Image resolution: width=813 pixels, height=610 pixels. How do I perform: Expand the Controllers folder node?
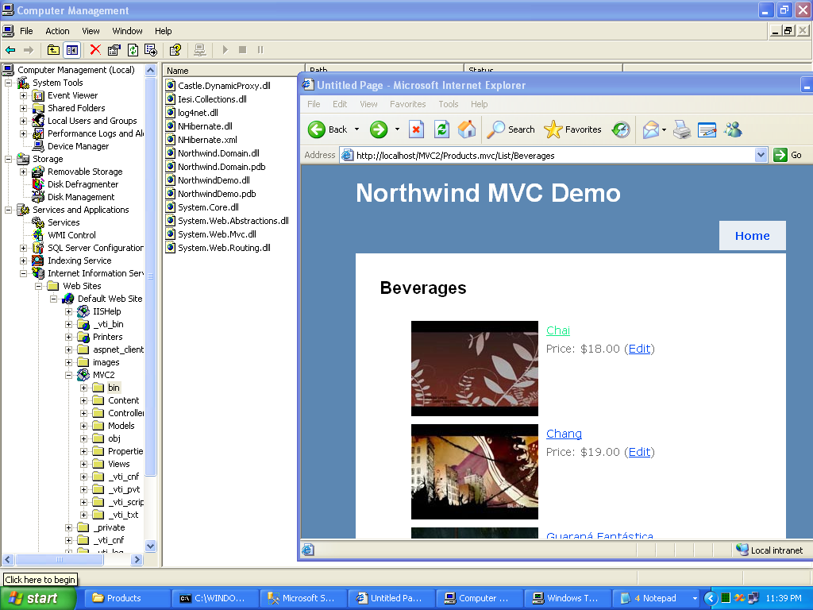tap(83, 413)
